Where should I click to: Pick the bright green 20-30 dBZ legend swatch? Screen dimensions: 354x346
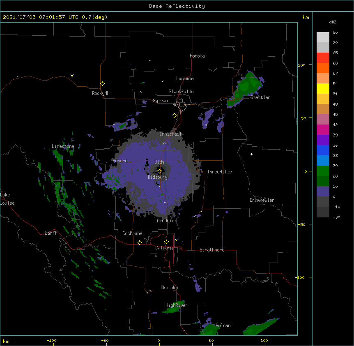(x=323, y=171)
